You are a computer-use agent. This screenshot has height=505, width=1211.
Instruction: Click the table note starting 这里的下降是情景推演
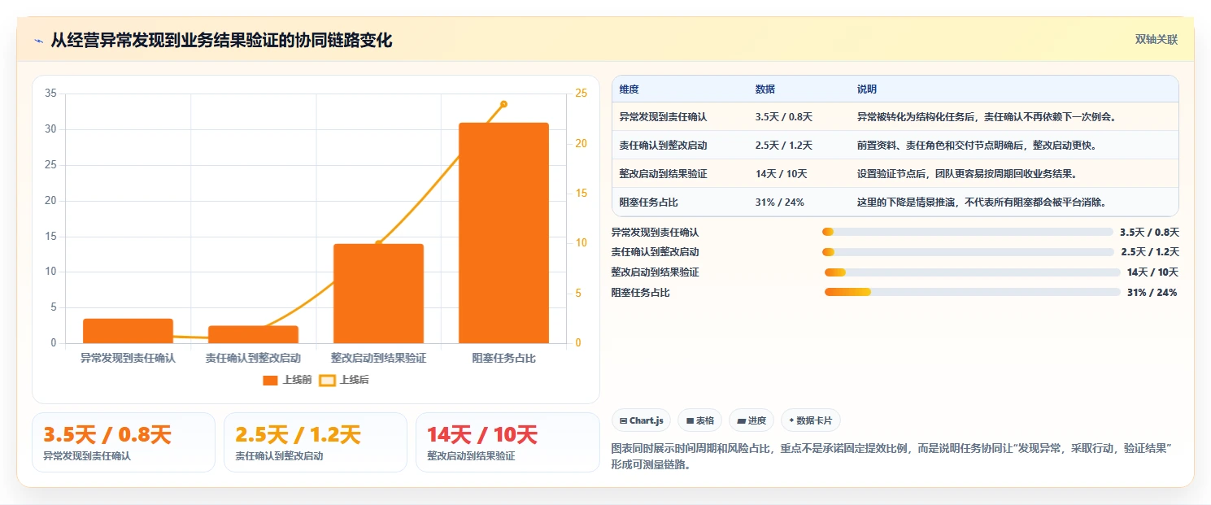coord(982,202)
